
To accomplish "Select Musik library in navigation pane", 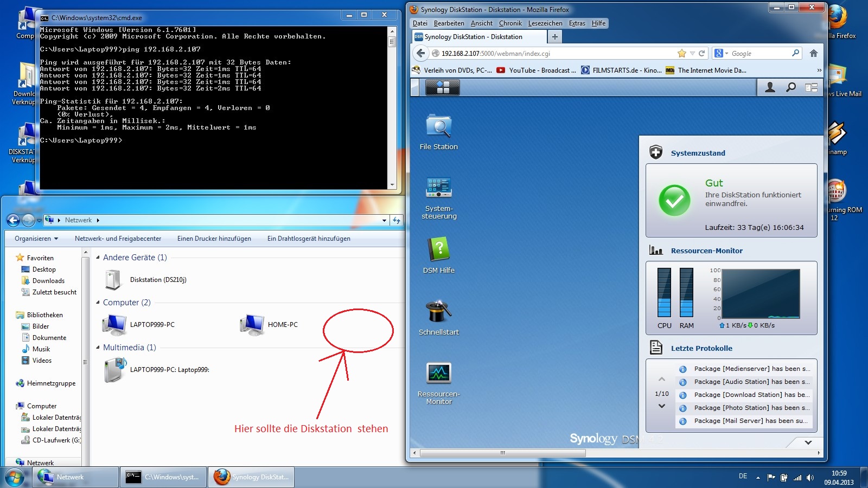I will click(35, 349).
